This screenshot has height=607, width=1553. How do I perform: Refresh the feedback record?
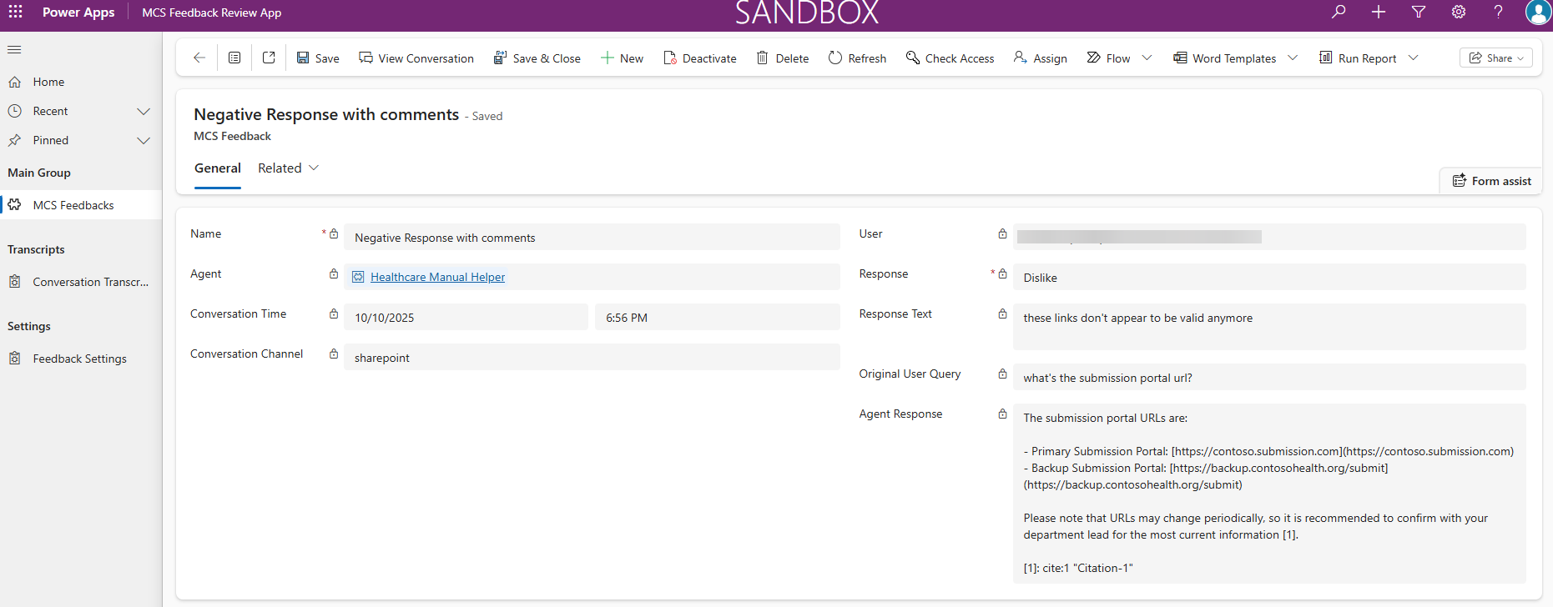pyautogui.click(x=857, y=58)
